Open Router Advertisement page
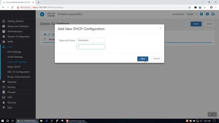 coord(19,77)
